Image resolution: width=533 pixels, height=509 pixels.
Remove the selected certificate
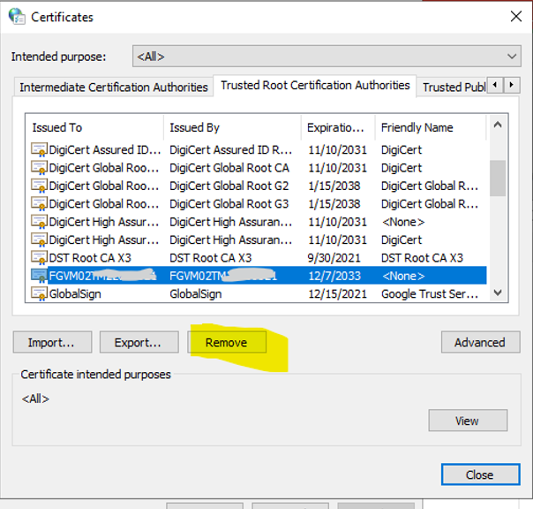[227, 342]
